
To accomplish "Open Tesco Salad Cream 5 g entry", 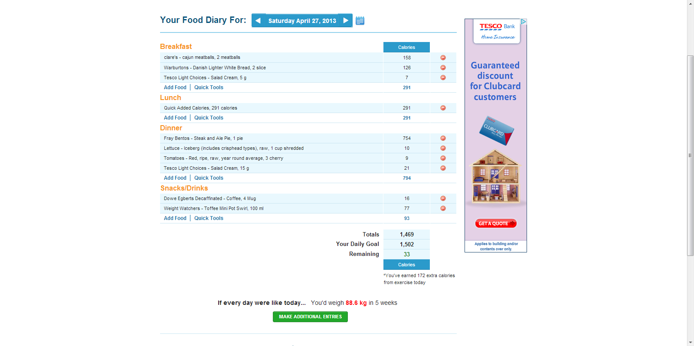I will [x=205, y=78].
